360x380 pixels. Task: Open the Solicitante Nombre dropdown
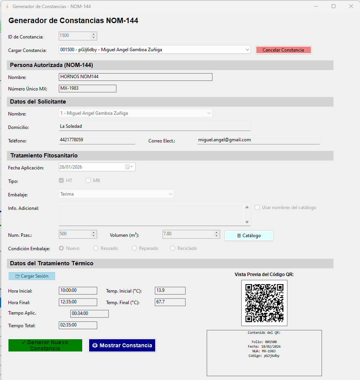click(209, 113)
